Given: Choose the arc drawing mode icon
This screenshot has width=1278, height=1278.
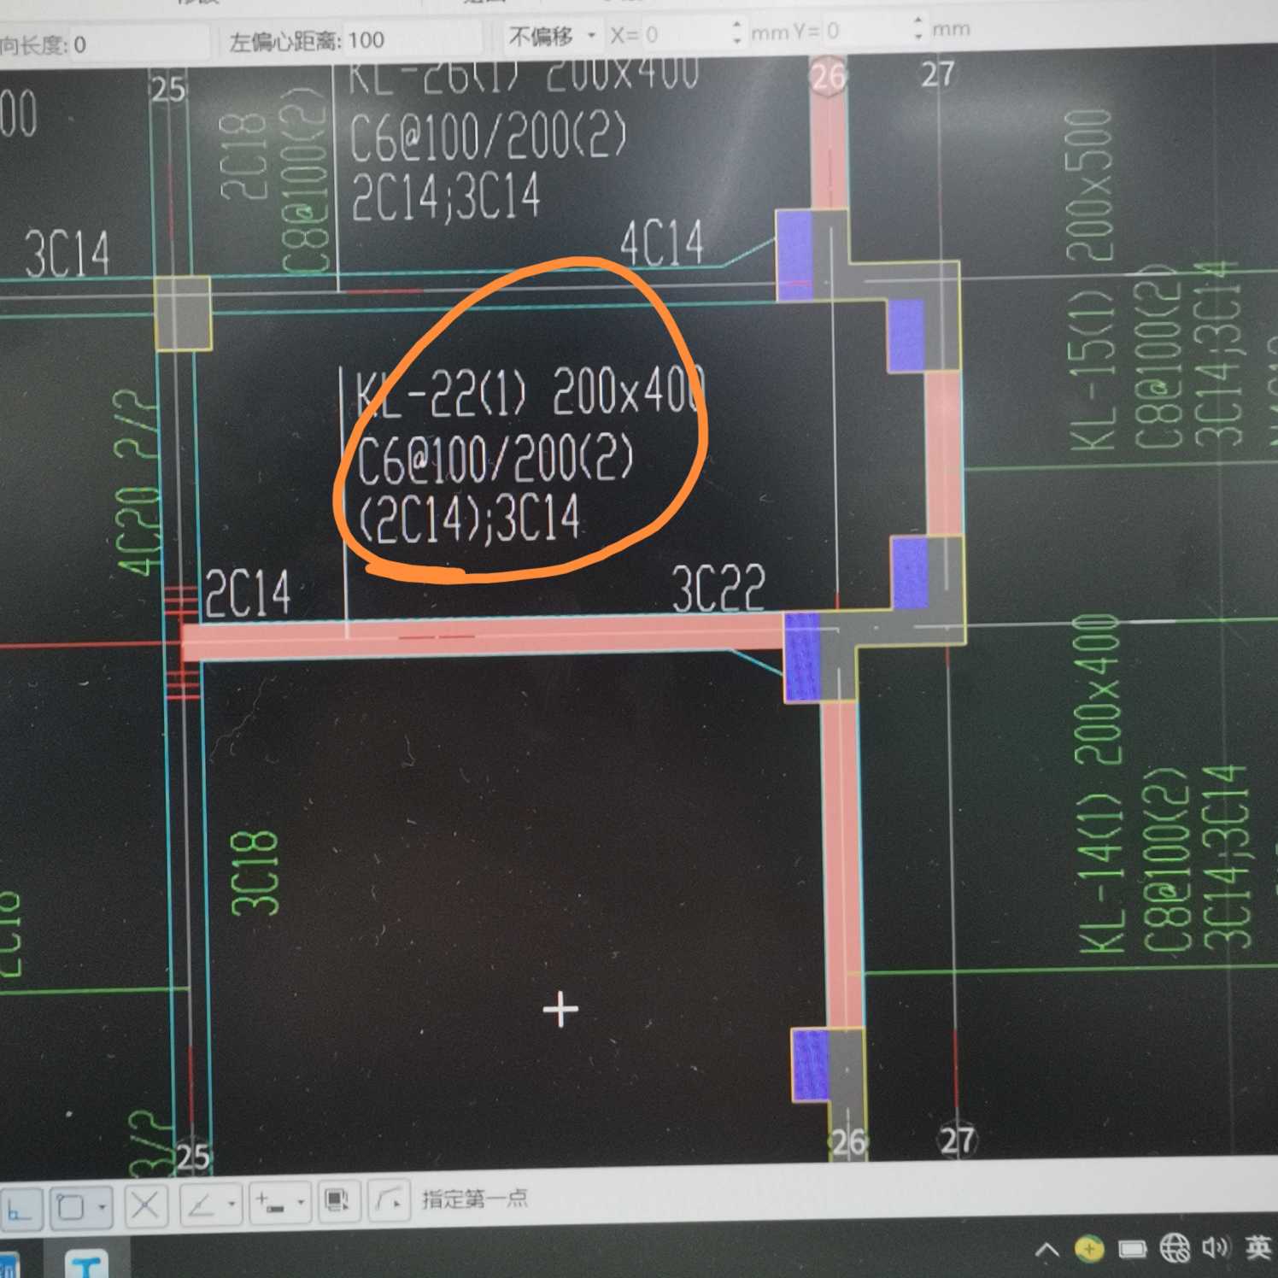Looking at the screenshot, I should [x=389, y=1200].
